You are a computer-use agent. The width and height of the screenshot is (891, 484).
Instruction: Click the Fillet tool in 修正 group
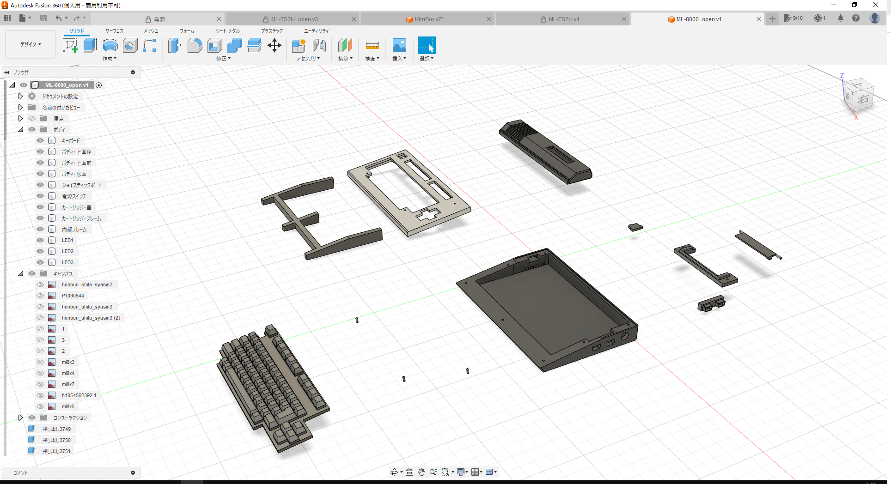coord(195,45)
